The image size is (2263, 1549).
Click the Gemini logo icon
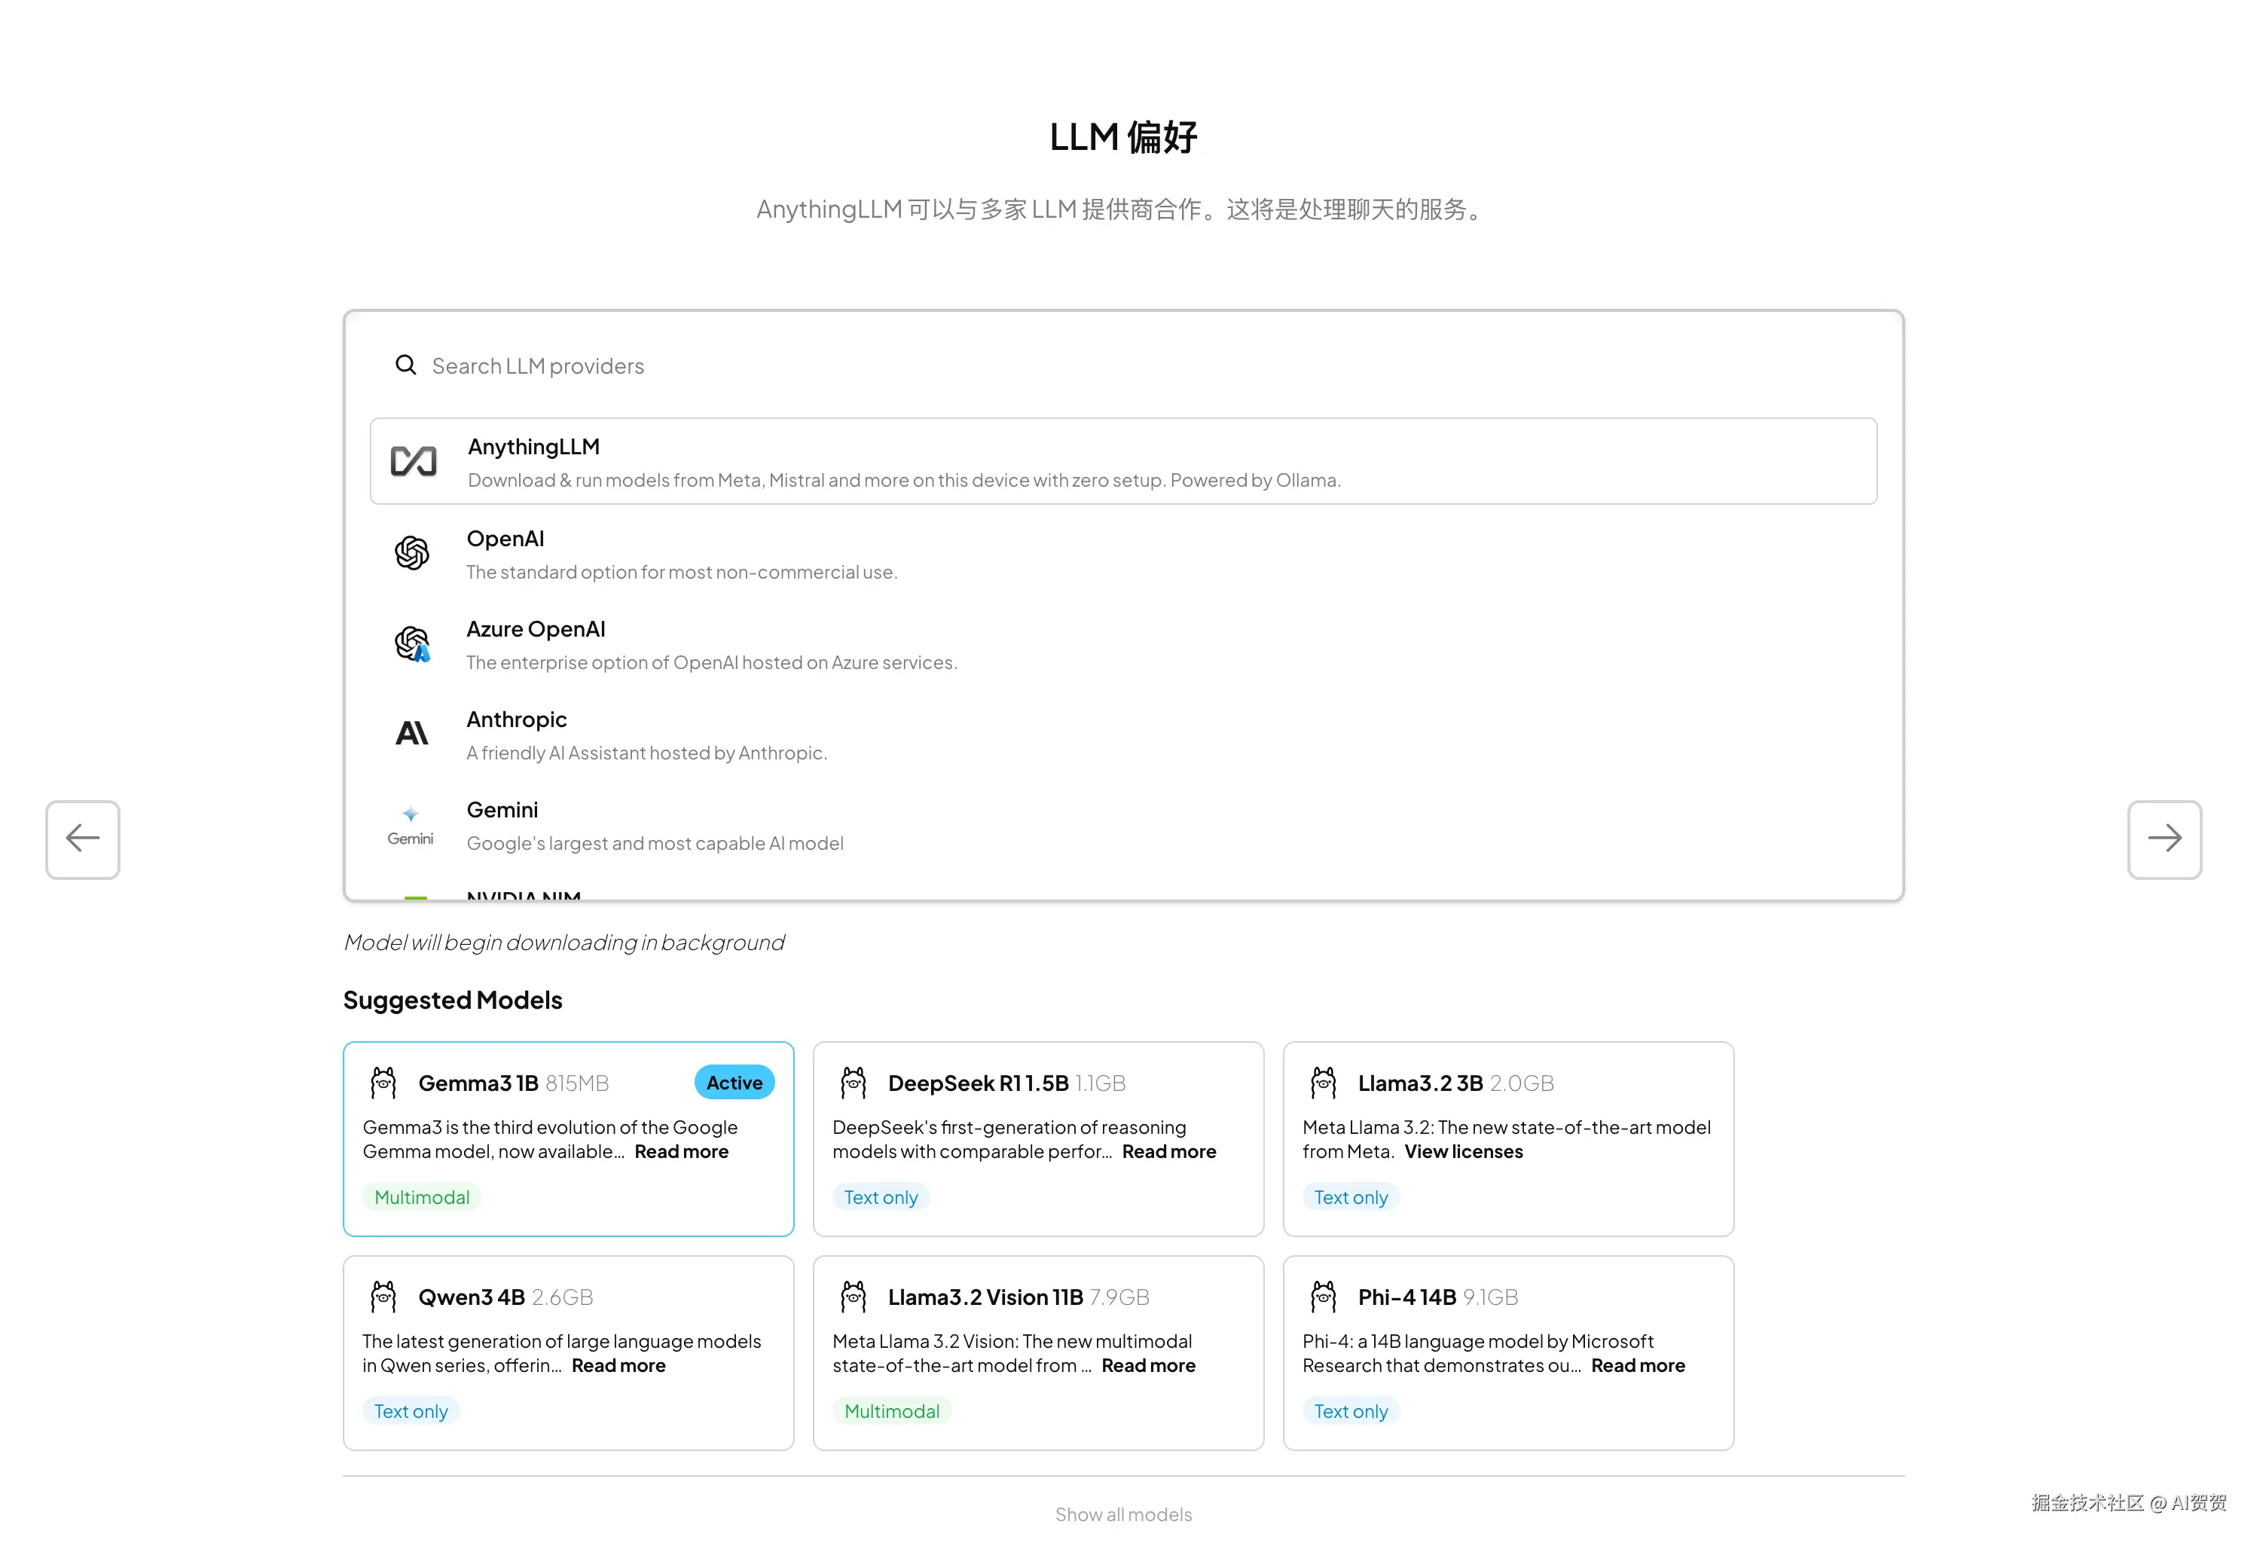[410, 823]
